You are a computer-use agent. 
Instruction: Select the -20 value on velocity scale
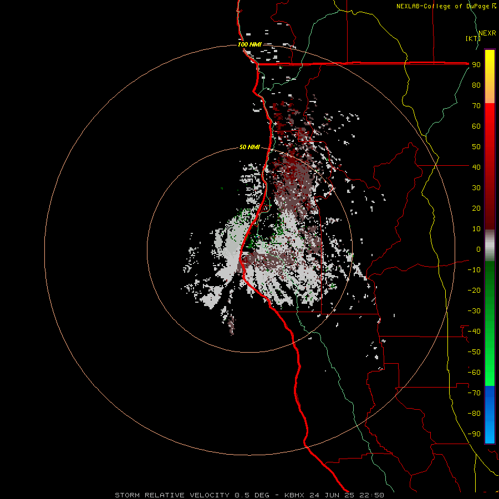(474, 291)
